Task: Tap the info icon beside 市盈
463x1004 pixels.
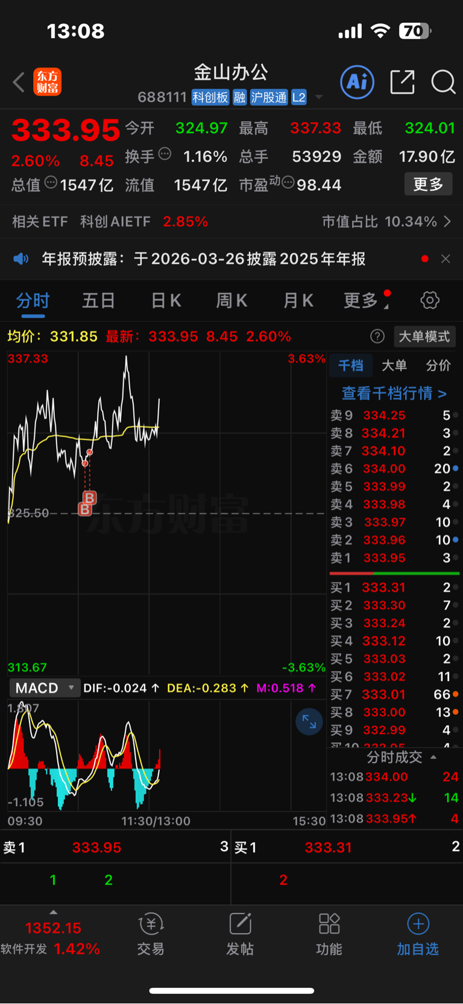Action: coord(288,182)
